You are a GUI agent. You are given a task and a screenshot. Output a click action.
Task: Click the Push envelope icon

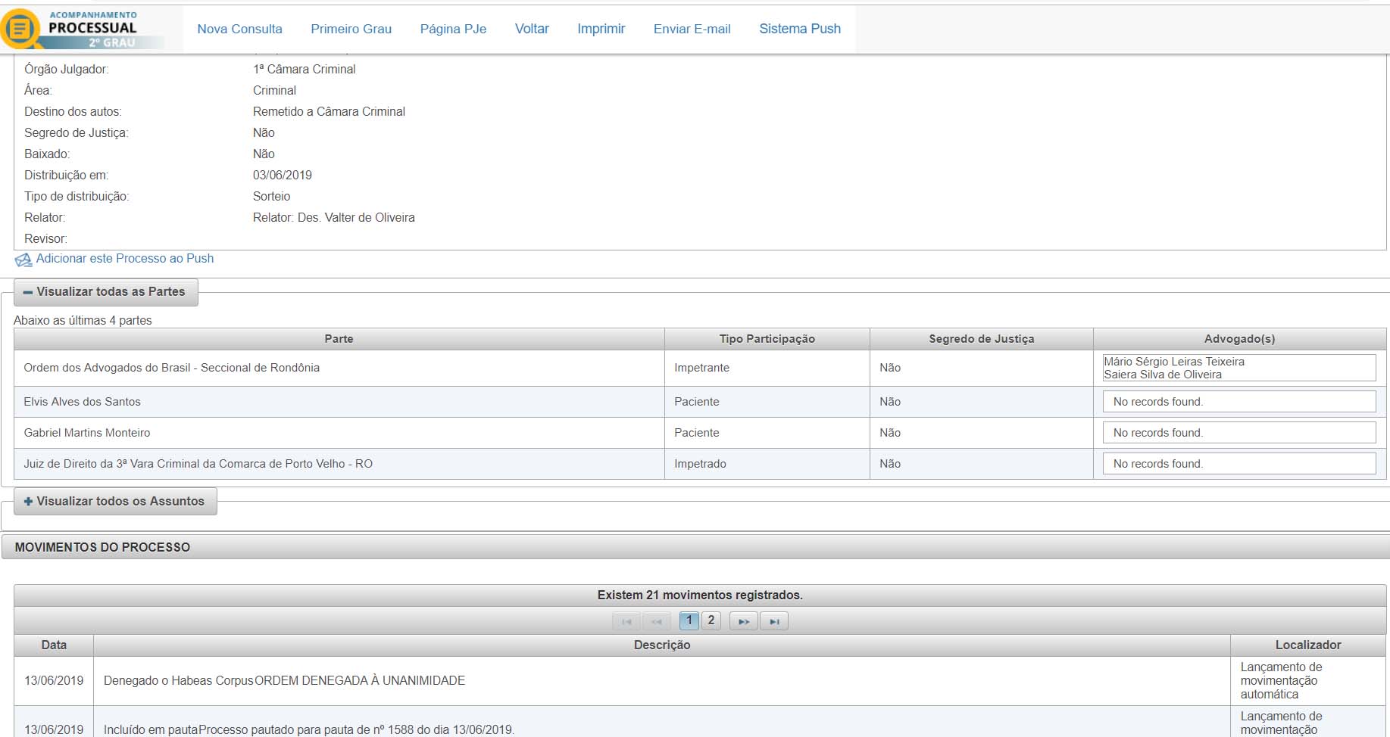coord(23,260)
